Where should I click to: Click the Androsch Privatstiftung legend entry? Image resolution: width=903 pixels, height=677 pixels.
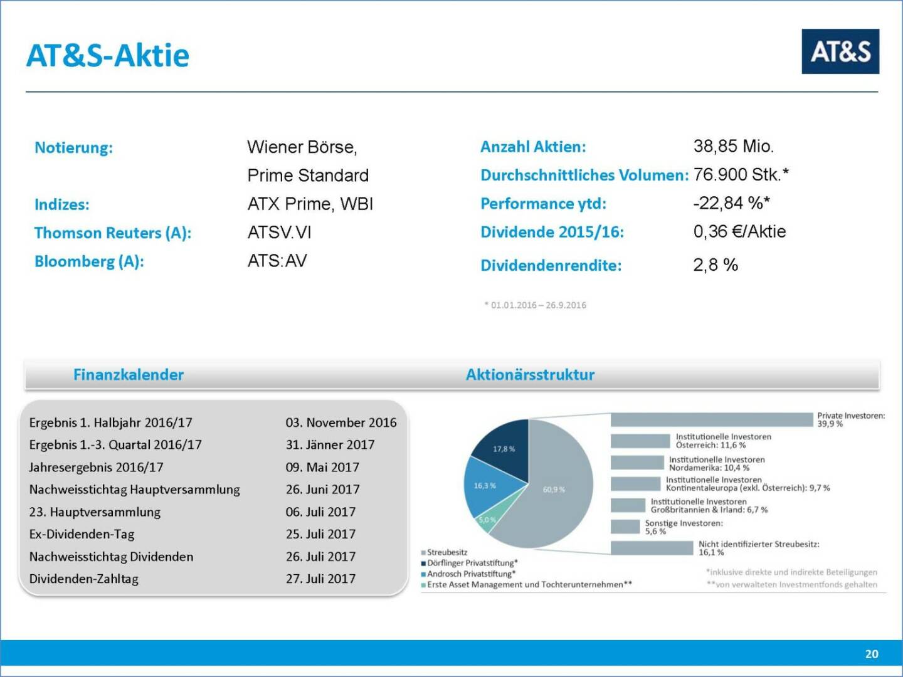click(468, 574)
